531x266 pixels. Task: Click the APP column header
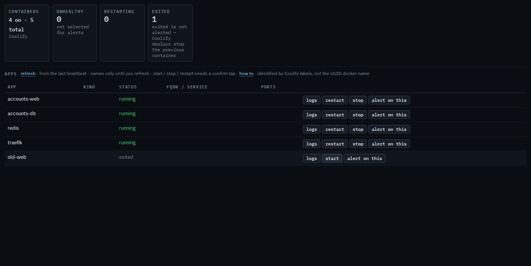[12, 87]
